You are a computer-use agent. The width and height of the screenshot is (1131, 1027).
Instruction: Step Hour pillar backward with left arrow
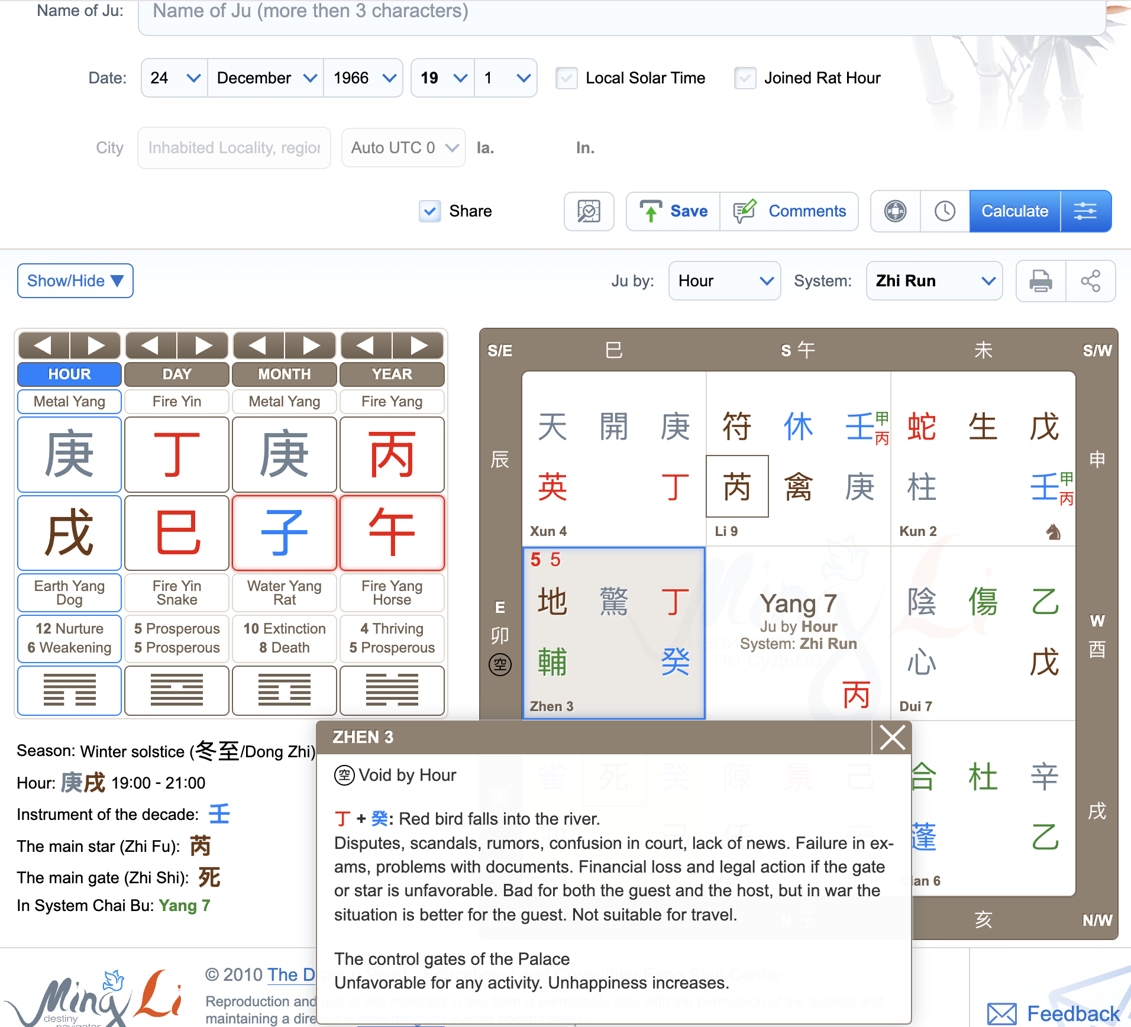click(44, 345)
